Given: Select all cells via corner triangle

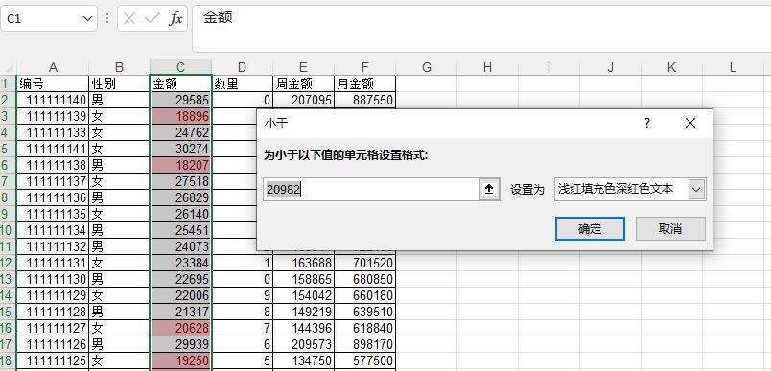Looking at the screenshot, I should click(10, 68).
